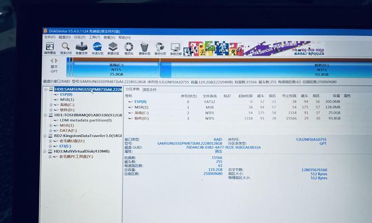Expand the 老毛桃PE工具盘(Y:) tree node
The image size is (372, 223).
(x=50, y=157)
